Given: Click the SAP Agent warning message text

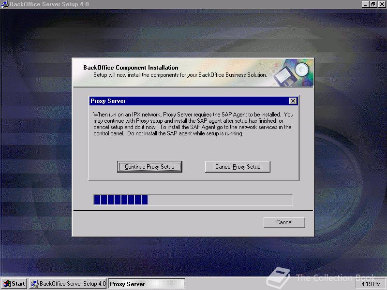Looking at the screenshot, I should 193,124.
